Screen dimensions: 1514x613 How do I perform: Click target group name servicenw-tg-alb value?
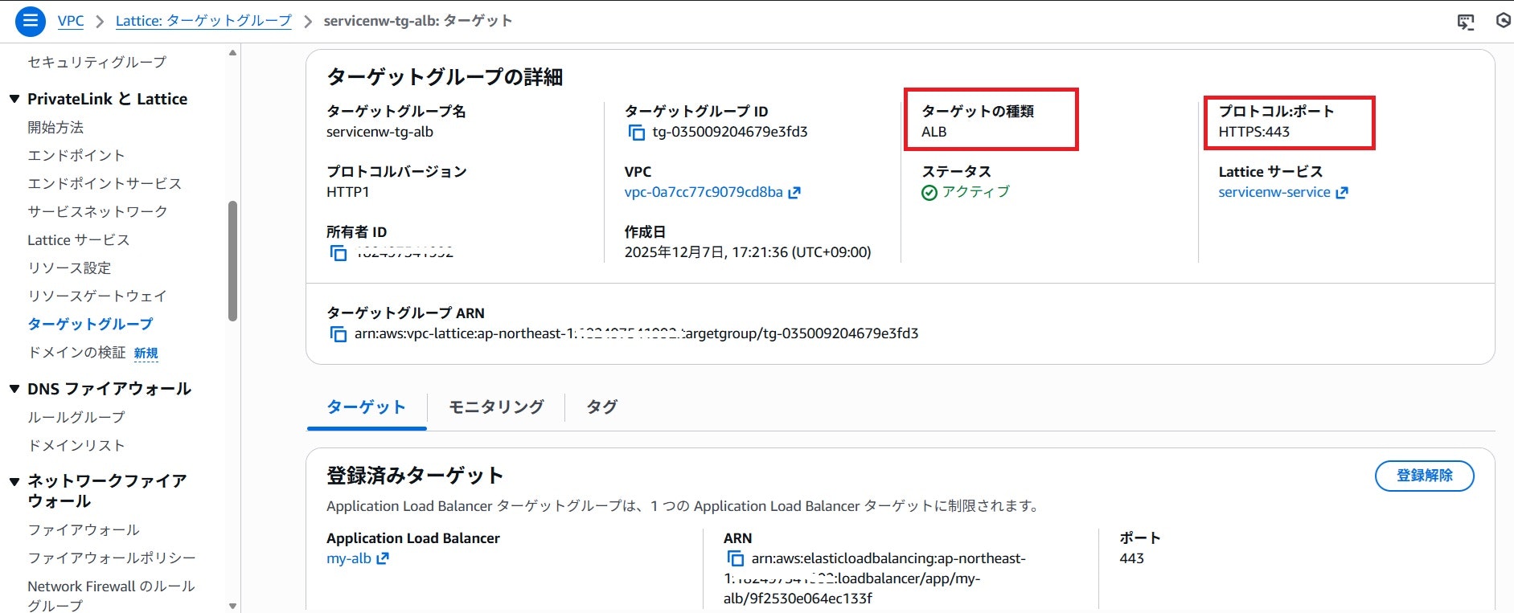click(x=380, y=132)
